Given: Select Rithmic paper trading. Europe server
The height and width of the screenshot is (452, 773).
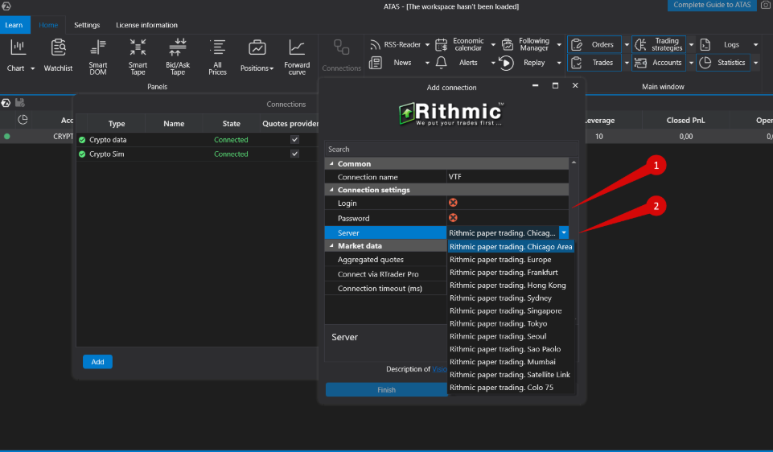Looking at the screenshot, I should (511, 259).
